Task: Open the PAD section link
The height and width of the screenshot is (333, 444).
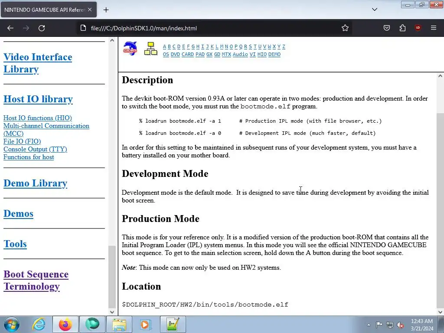Action: (x=200, y=54)
